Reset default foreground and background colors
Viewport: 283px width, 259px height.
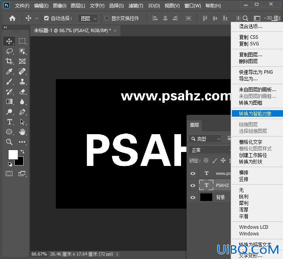click(x=10, y=164)
